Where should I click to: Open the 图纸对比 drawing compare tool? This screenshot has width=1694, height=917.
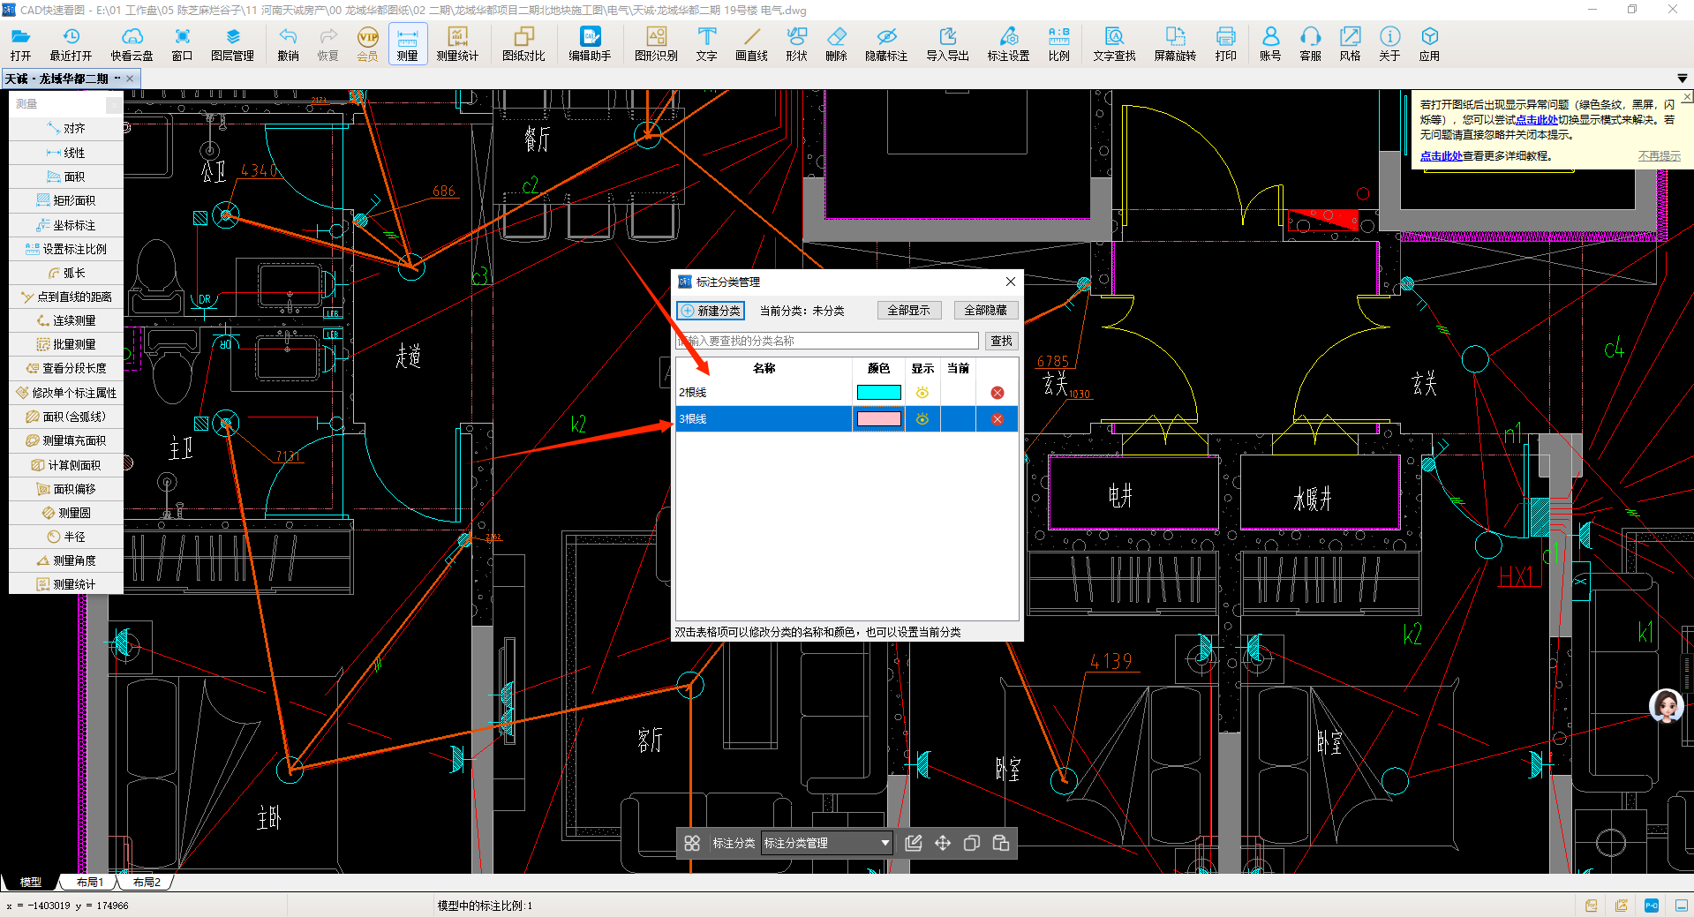point(523,43)
